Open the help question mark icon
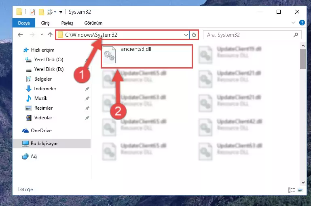 (x=302, y=23)
